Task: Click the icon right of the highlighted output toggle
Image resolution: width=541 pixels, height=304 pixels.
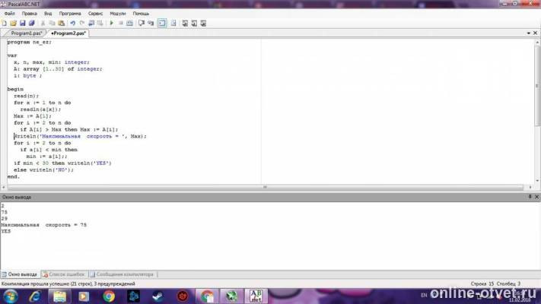Action: [173, 23]
